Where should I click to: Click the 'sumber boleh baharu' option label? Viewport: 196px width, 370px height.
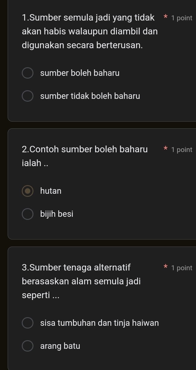coord(80,73)
